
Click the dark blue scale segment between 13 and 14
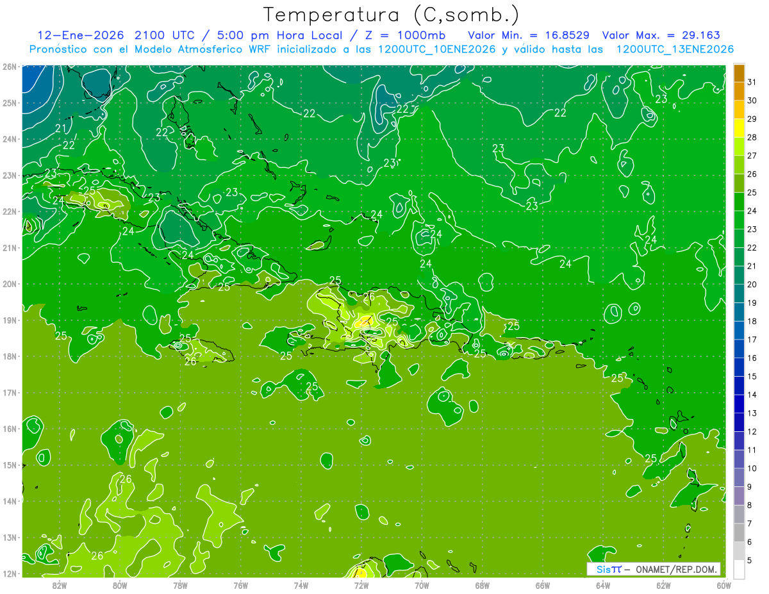click(x=739, y=404)
